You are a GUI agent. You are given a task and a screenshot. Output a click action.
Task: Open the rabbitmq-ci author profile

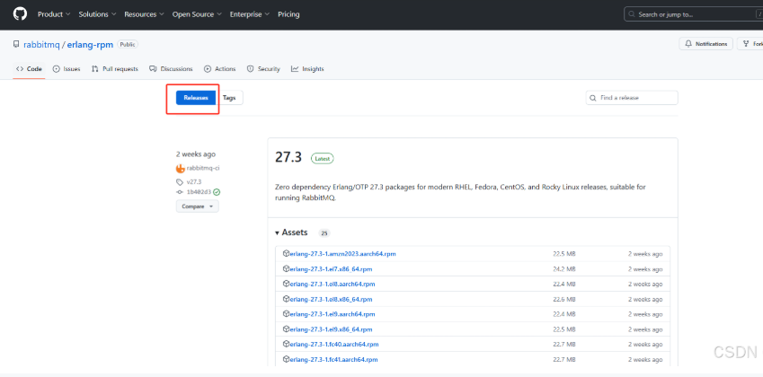click(203, 169)
